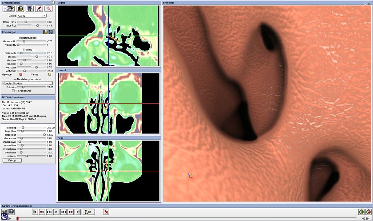
Task: Click the DICOM load button
Action: point(8,8)
